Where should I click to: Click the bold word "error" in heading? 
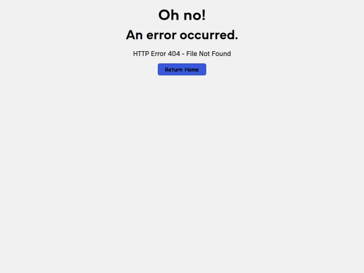[x=161, y=36]
